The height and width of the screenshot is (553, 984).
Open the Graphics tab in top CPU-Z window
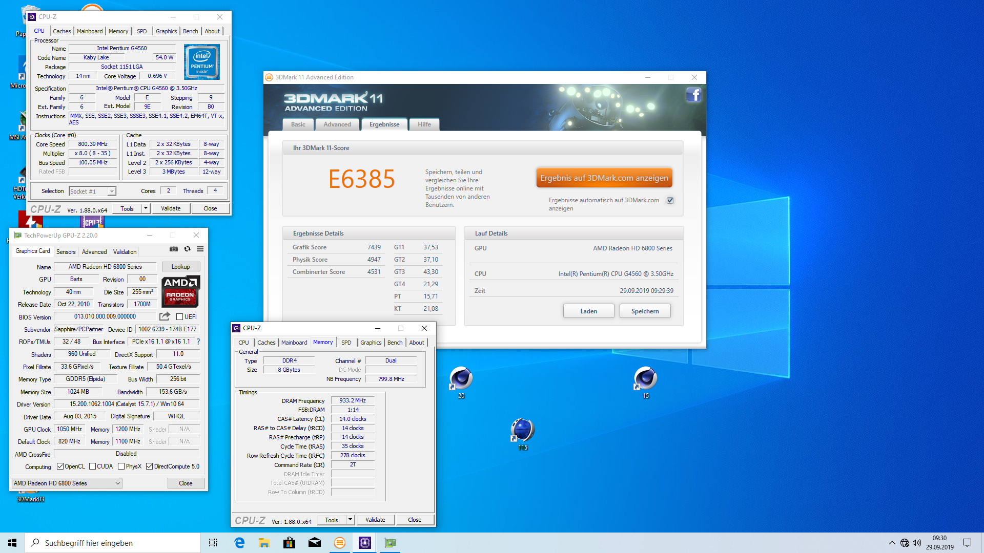pos(166,31)
